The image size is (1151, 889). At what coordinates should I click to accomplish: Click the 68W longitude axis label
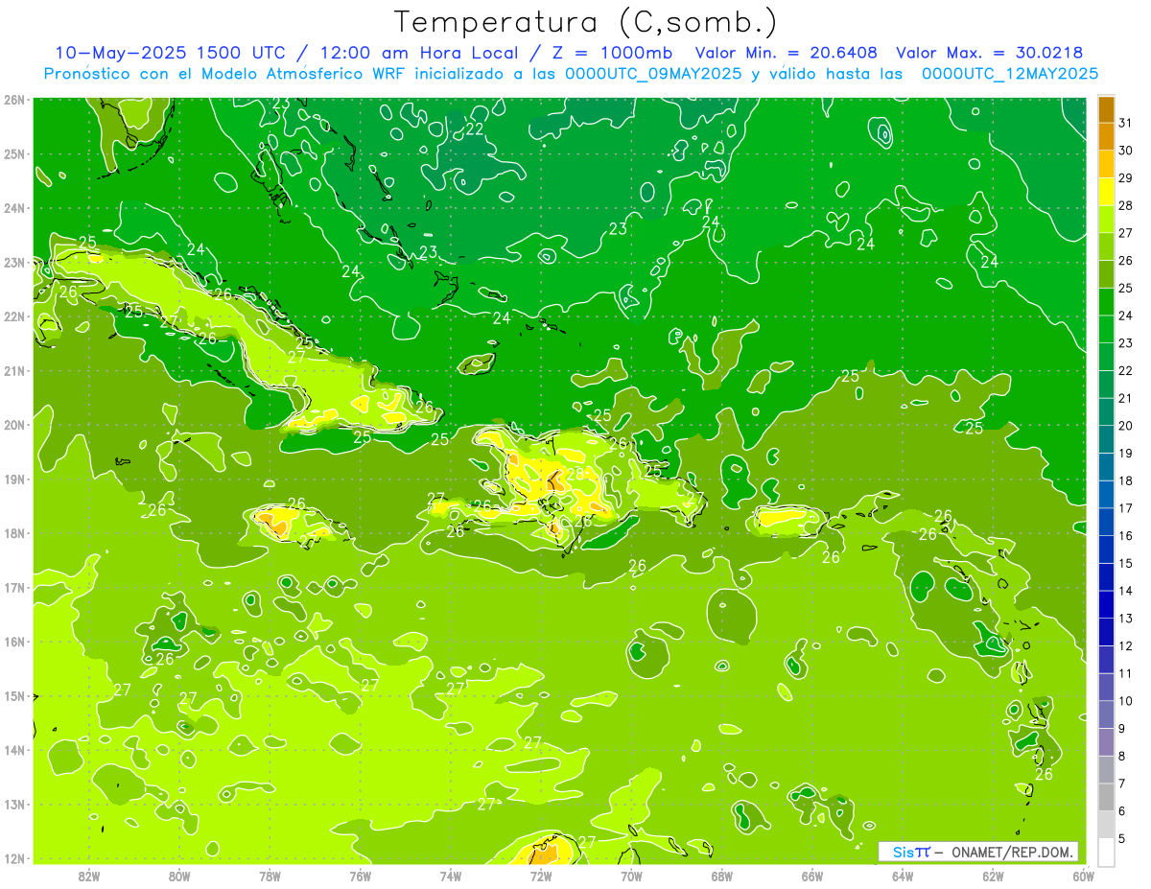click(x=721, y=876)
